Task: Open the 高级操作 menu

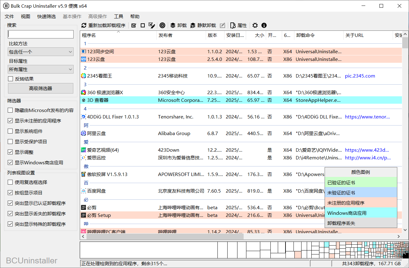Action: [x=98, y=17]
